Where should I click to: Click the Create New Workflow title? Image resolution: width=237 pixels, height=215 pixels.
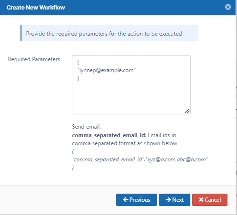[x=36, y=8]
